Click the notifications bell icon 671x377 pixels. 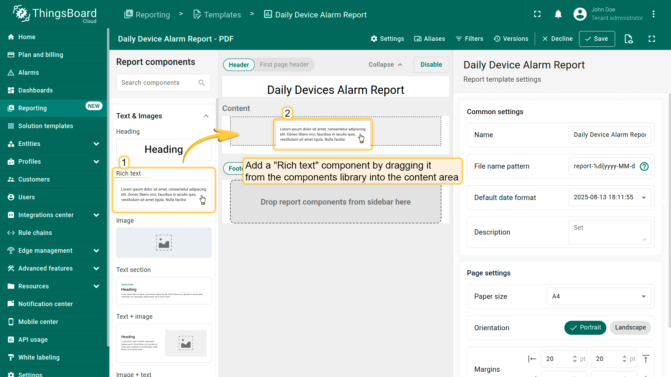click(558, 14)
